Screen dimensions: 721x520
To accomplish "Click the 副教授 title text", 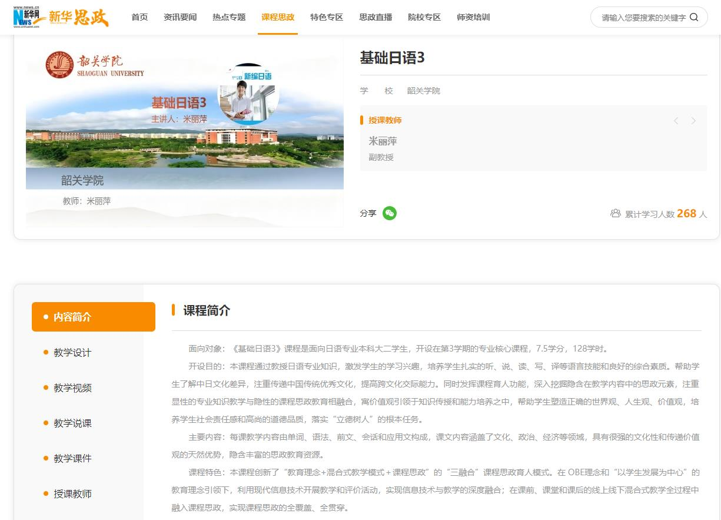I will (x=381, y=157).
